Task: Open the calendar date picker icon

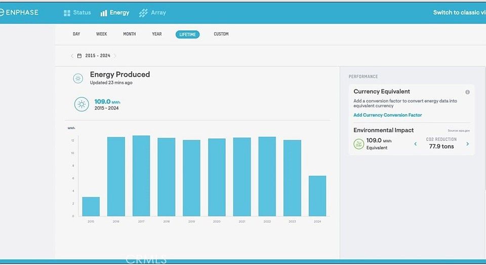Action: click(79, 56)
